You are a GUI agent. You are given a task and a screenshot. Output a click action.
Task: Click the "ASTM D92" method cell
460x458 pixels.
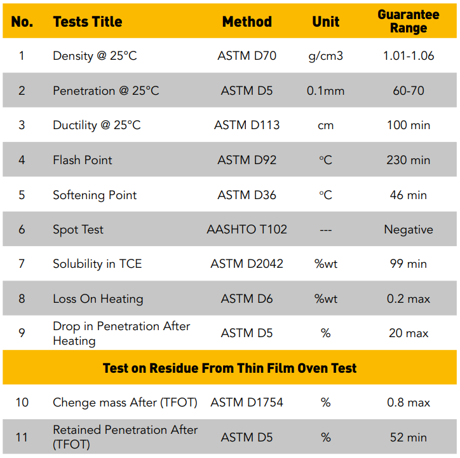click(247, 160)
